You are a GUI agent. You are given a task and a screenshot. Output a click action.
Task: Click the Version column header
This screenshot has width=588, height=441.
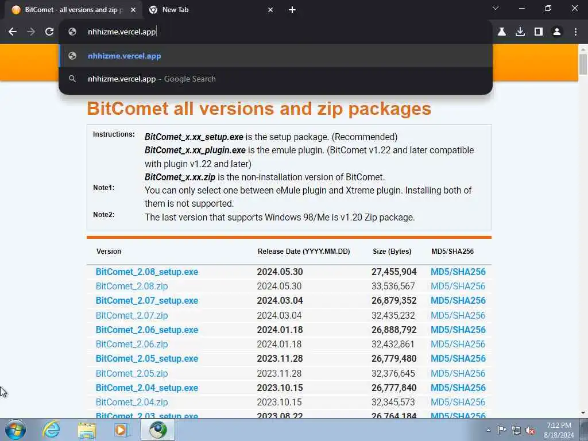tap(109, 252)
